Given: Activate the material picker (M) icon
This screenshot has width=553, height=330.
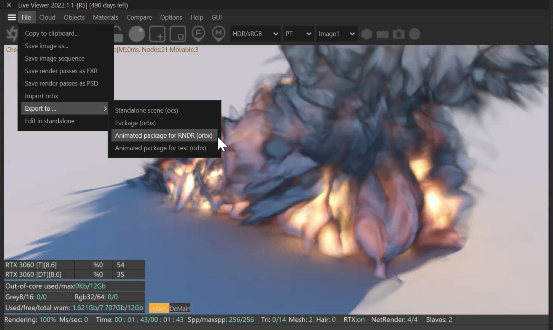Looking at the screenshot, I should point(219,34).
